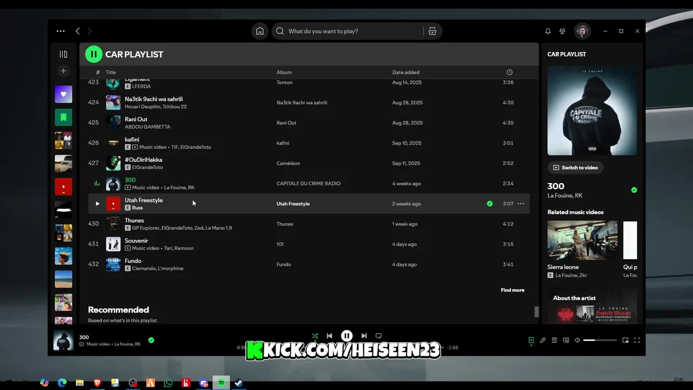Viewport: 693px width, 390px height.
Task: Open the Sierra leone related music video thumbnail
Action: click(583, 240)
